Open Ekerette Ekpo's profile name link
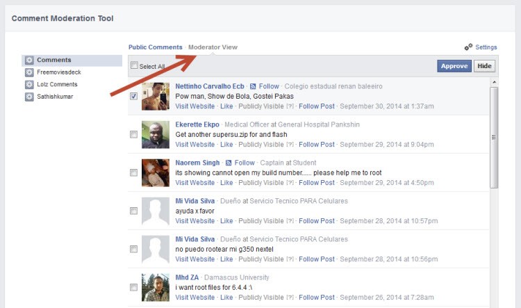The image size is (521, 308). 197,124
